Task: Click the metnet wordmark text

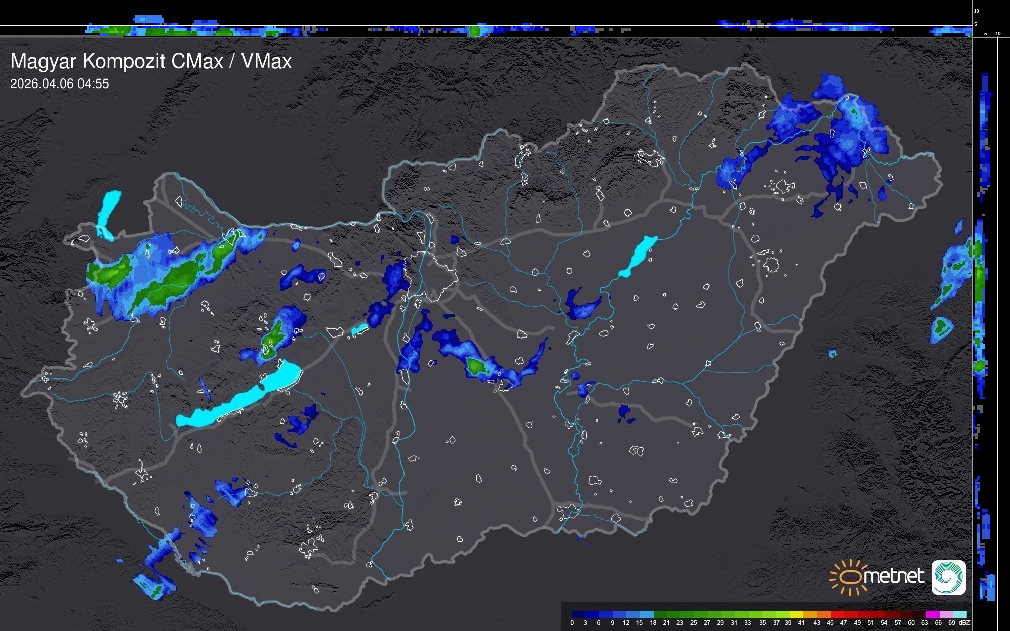Action: point(894,577)
